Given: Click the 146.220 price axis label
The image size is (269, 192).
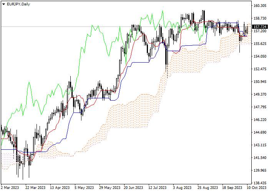Looking at the screenshot, I should [260, 120].
